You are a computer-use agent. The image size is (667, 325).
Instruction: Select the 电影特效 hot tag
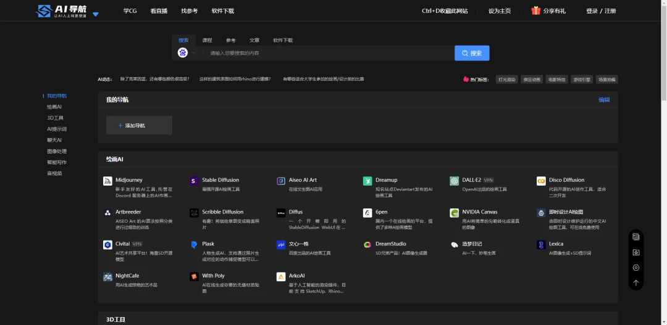click(x=557, y=80)
